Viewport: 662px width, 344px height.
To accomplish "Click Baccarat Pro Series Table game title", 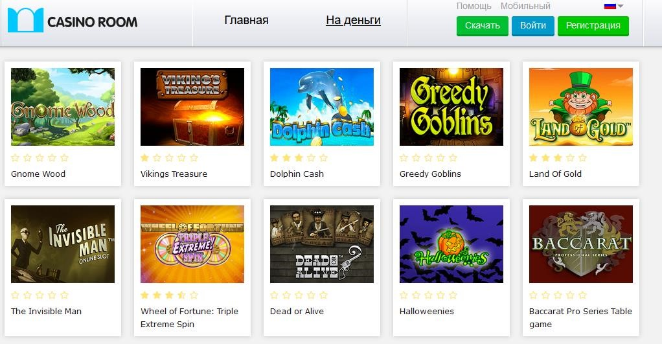I will [580, 317].
